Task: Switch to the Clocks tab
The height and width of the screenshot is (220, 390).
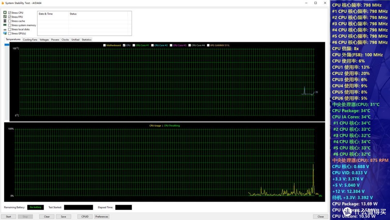Action: click(x=65, y=39)
